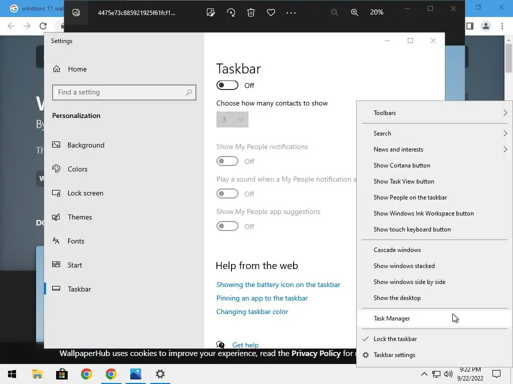Click the gear icon beside Taskbar settings

coord(366,355)
